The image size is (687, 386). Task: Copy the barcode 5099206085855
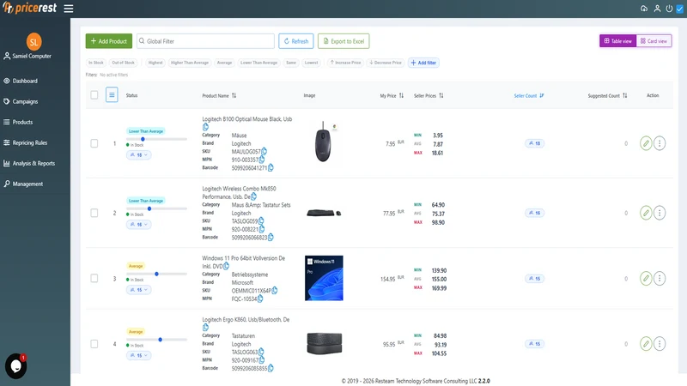(x=271, y=368)
